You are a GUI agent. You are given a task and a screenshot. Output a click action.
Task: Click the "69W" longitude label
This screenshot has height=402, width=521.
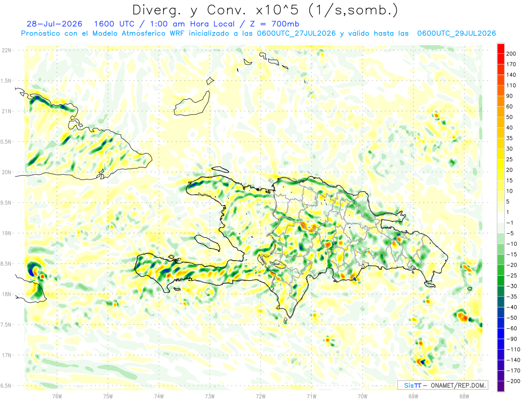click(x=413, y=395)
